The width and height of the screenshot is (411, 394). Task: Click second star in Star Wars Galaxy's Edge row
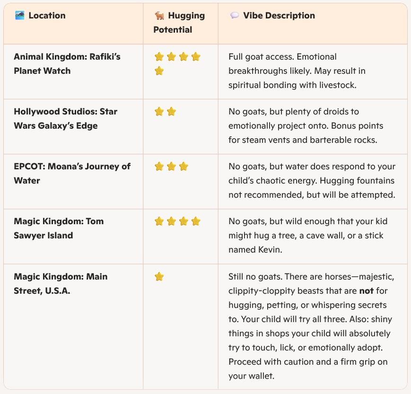(x=171, y=112)
